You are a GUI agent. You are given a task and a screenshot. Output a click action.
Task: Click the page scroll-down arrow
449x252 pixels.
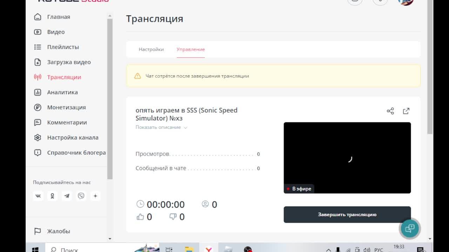(430, 239)
